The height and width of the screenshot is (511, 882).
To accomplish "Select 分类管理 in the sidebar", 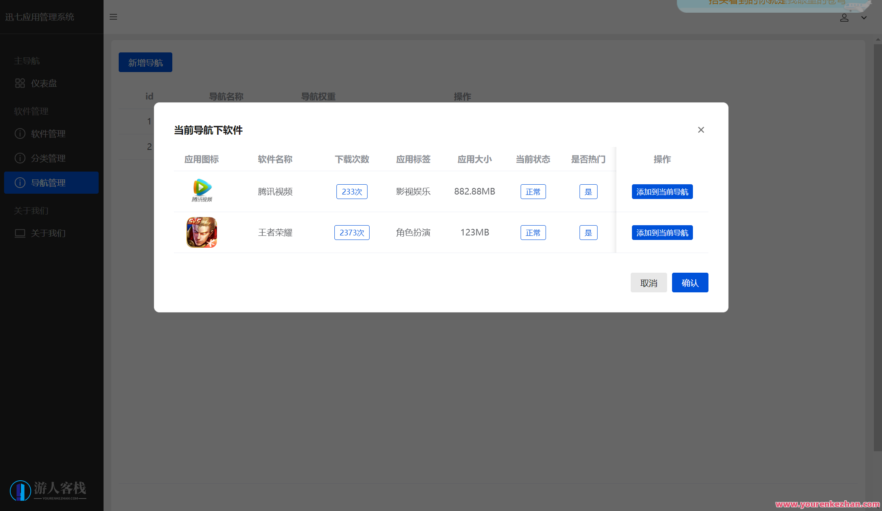I will (48, 158).
